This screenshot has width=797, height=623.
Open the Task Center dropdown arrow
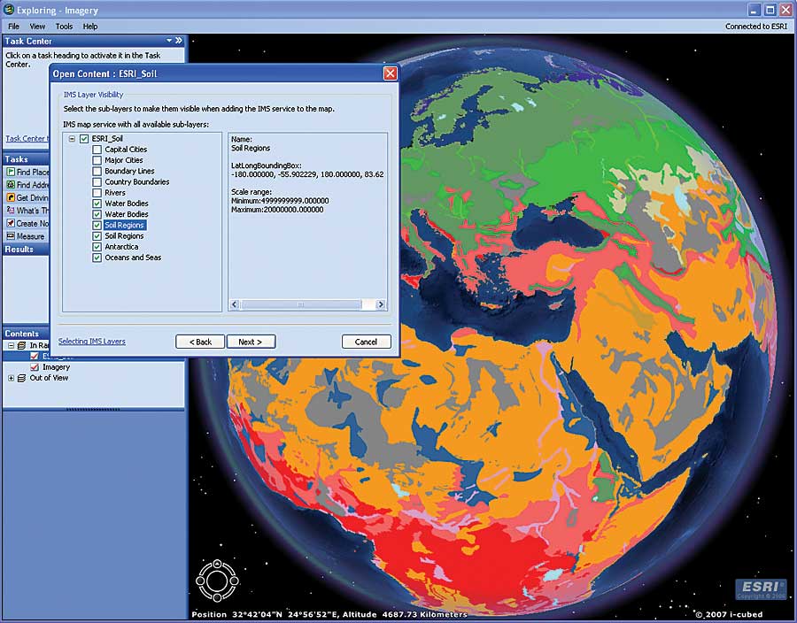[x=169, y=41]
